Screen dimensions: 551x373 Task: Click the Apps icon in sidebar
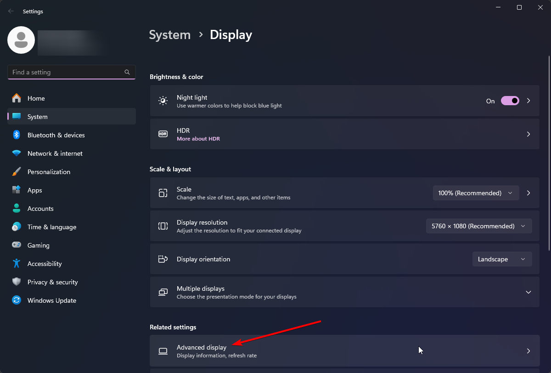point(17,190)
